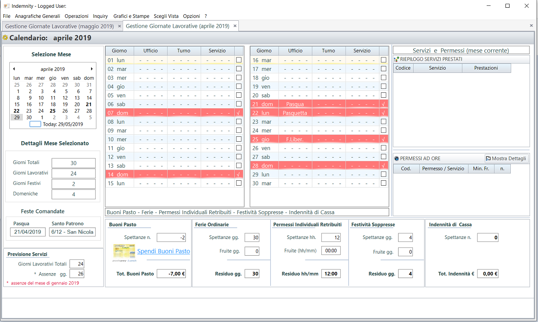Image resolution: width=538 pixels, height=322 pixels.
Task: Click the postepay lunch card image
Action: (x=124, y=252)
